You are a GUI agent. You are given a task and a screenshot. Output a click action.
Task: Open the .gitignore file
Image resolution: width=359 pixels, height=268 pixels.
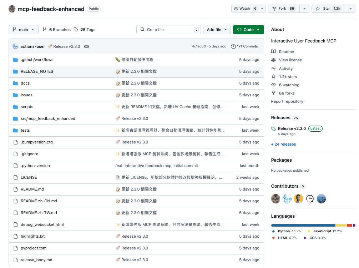pyautogui.click(x=30, y=154)
